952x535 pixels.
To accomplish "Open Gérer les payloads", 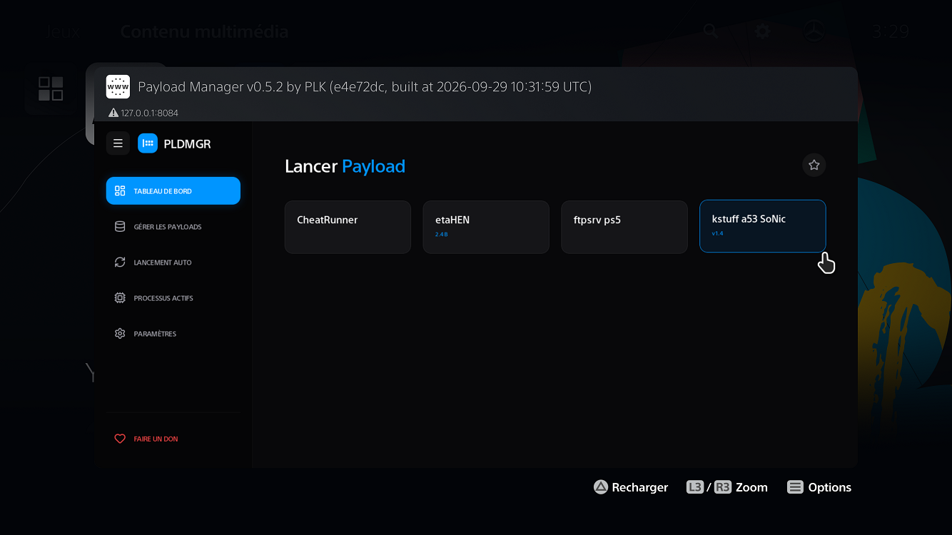I will [173, 227].
